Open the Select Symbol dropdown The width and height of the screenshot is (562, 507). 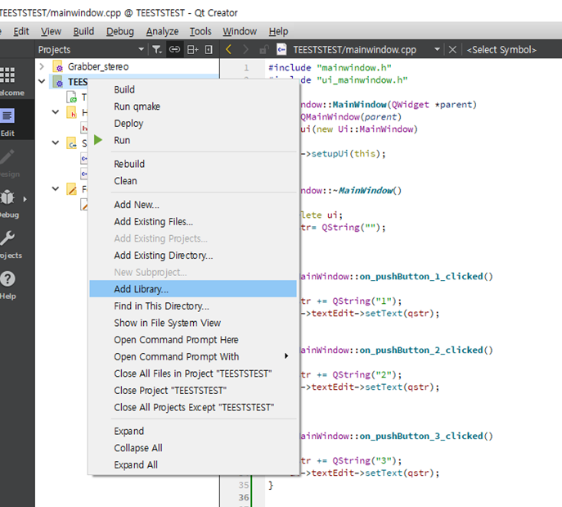(x=501, y=50)
